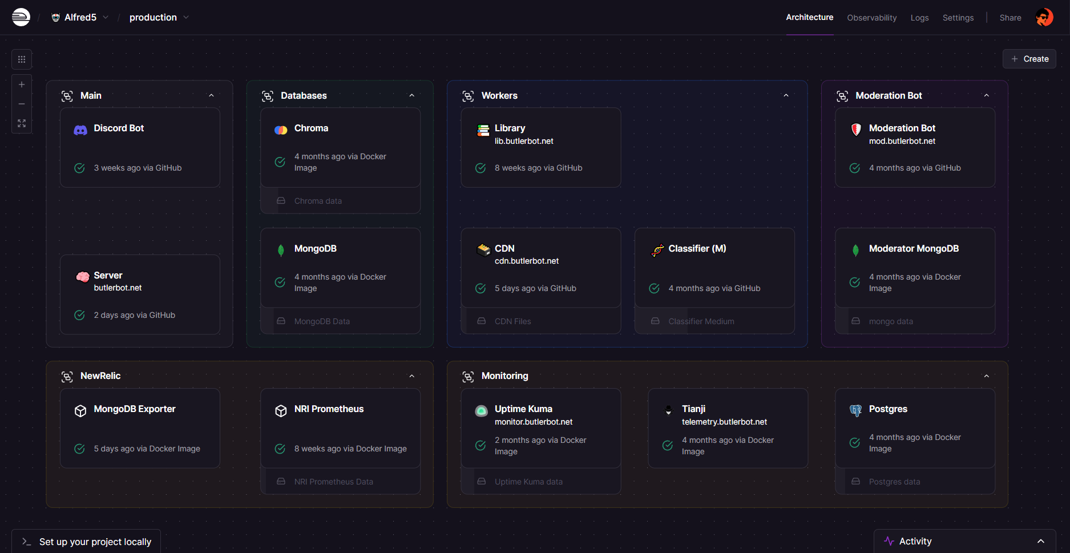Open the NRI Prometheus Data volume
Image resolution: width=1070 pixels, height=553 pixels.
point(341,482)
